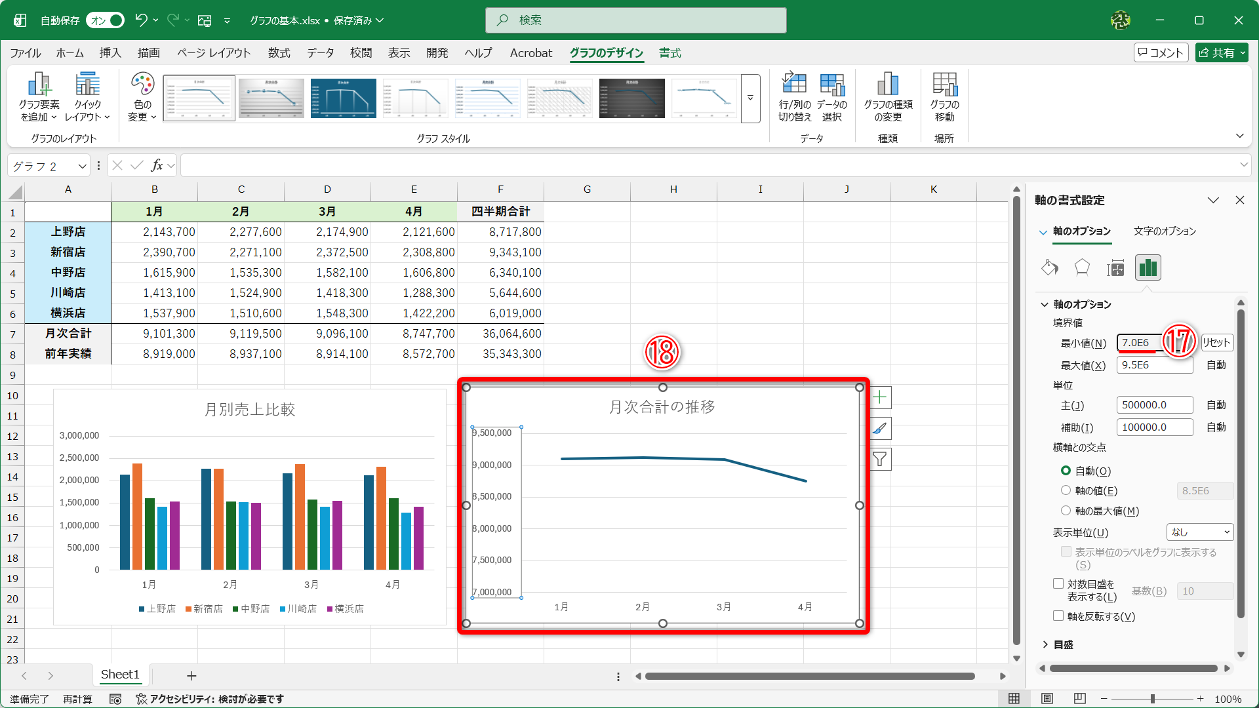Click the chart styles paintbrush icon

point(880,429)
